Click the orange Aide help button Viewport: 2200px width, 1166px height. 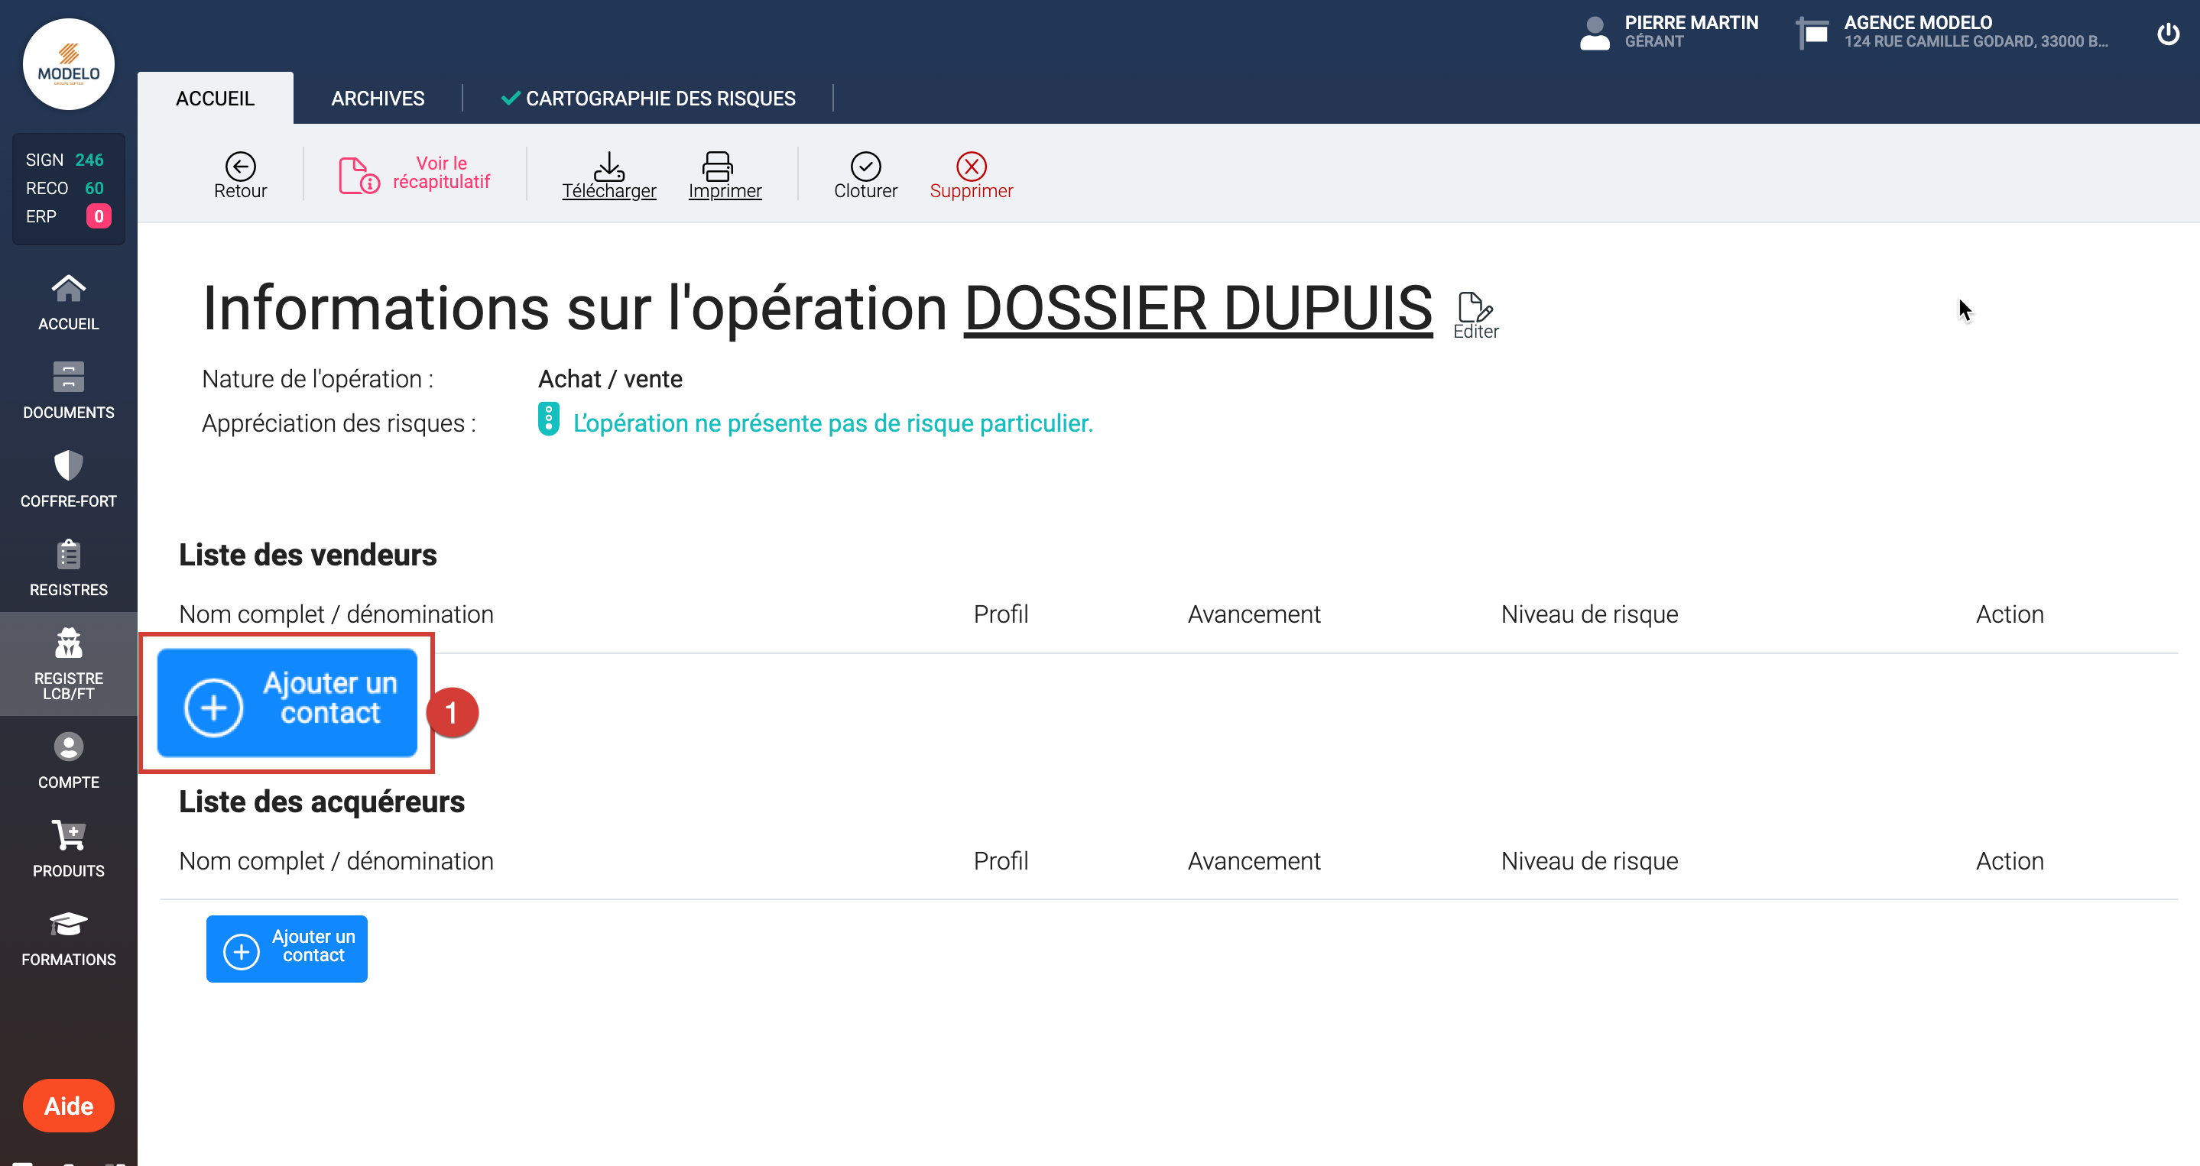tap(68, 1106)
